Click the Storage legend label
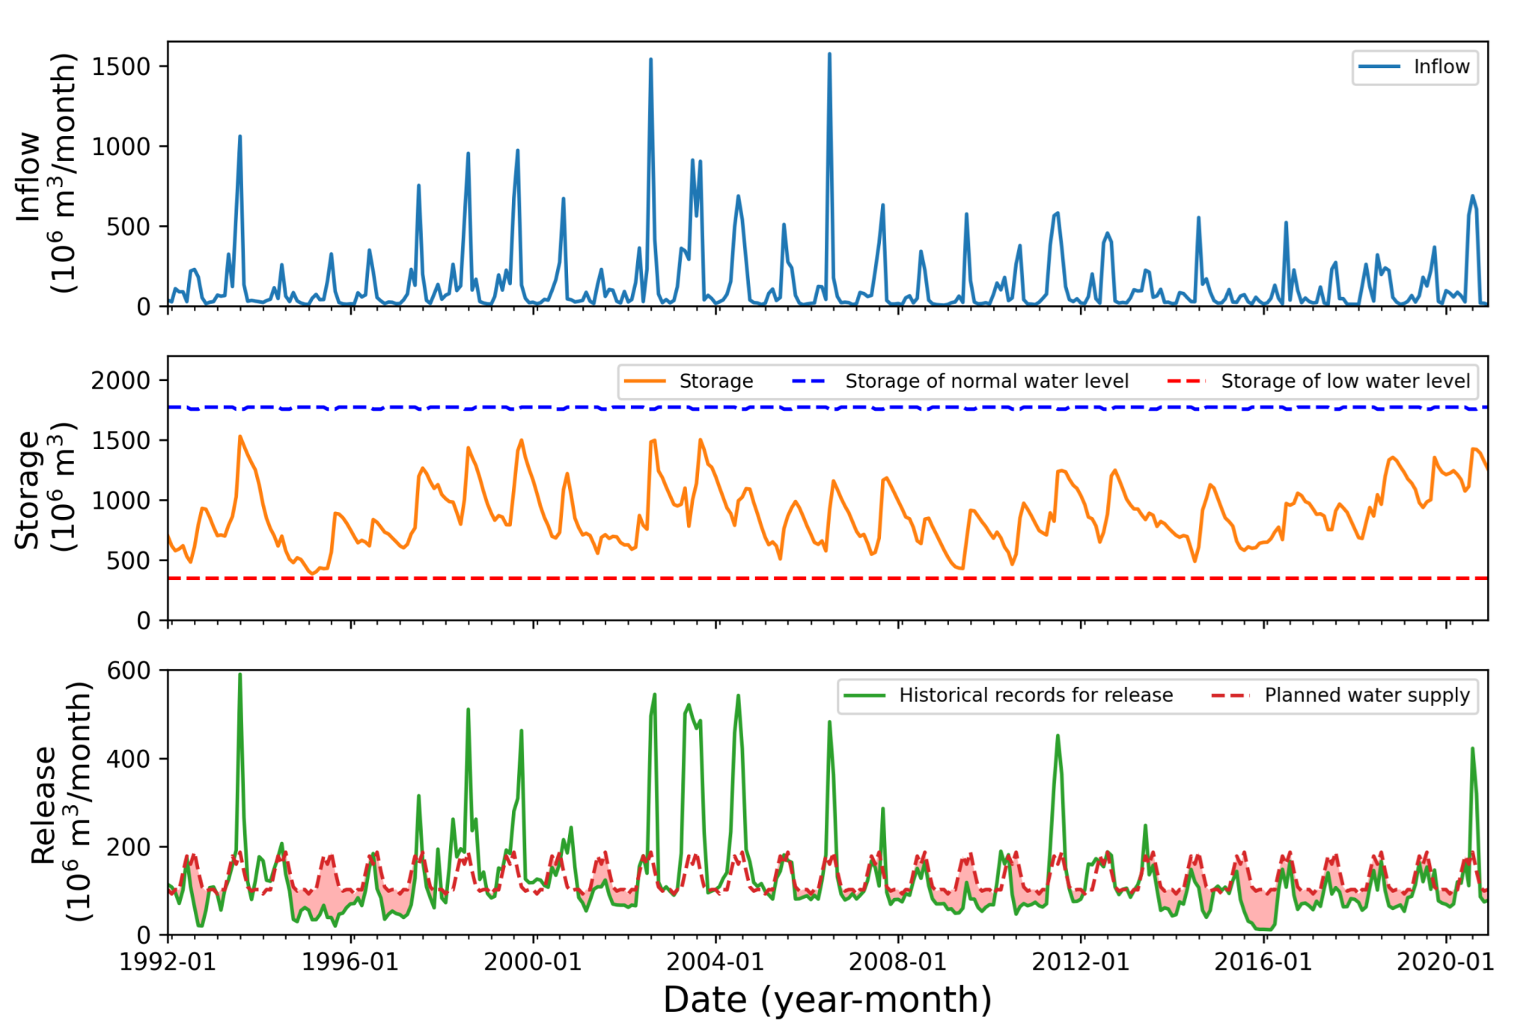The height and width of the screenshot is (1029, 1538). 715,382
